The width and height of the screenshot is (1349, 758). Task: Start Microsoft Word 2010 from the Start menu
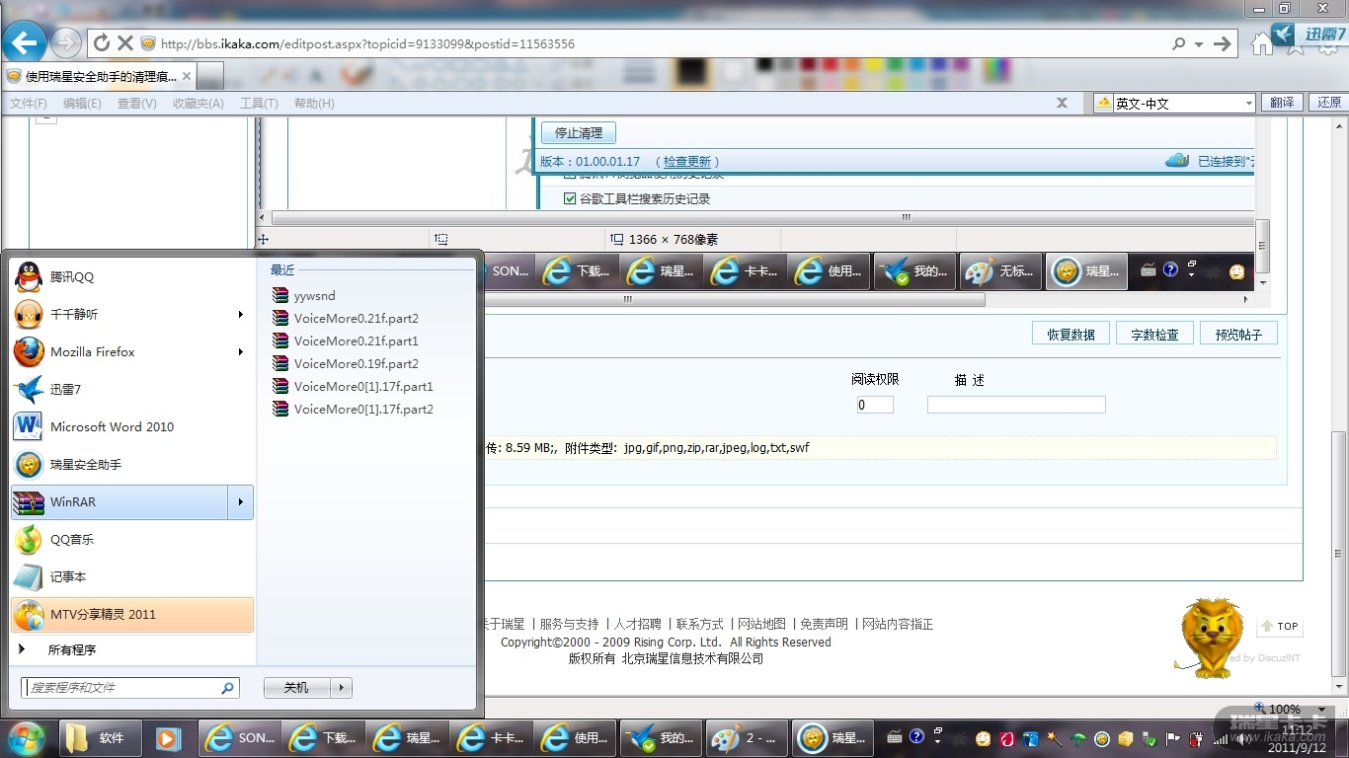(132, 427)
